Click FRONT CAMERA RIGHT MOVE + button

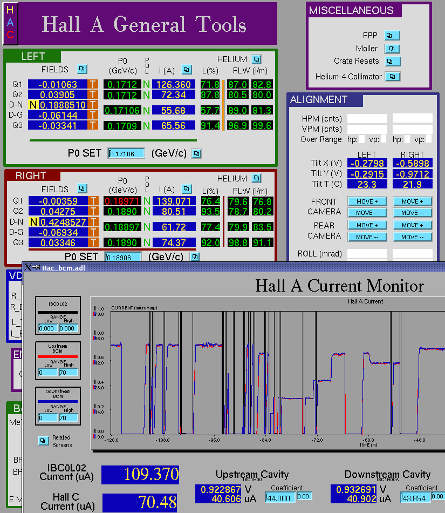pyautogui.click(x=412, y=201)
